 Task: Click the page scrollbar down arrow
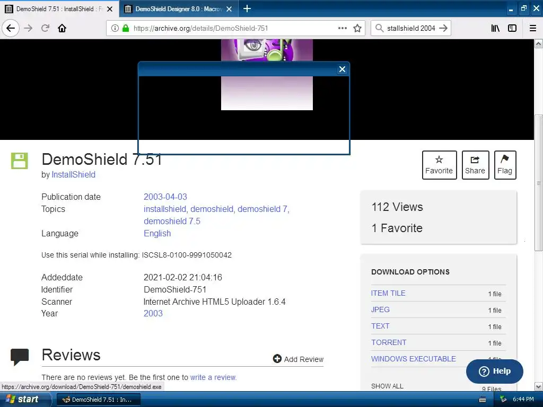click(x=538, y=386)
